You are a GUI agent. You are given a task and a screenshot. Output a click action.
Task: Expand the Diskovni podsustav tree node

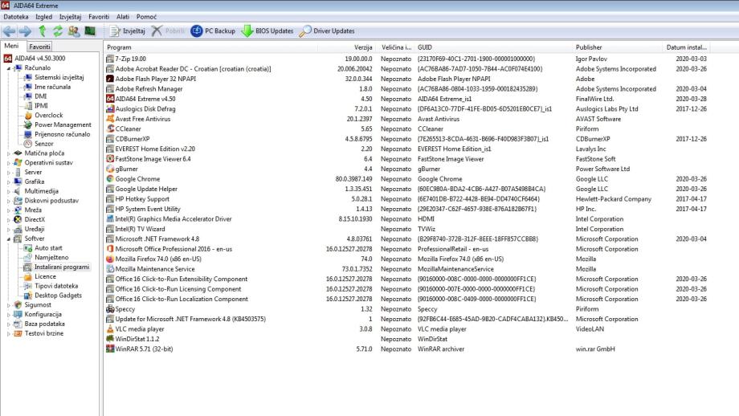pyautogui.click(x=9, y=201)
